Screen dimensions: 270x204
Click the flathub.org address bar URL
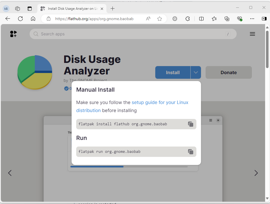(94, 19)
